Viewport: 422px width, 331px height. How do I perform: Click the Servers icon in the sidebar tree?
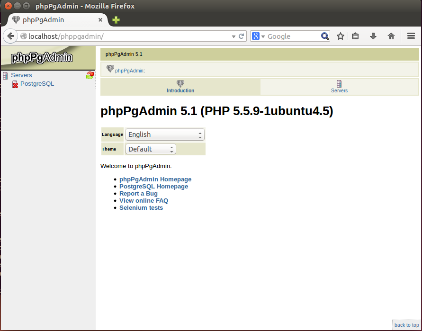[x=6, y=75]
